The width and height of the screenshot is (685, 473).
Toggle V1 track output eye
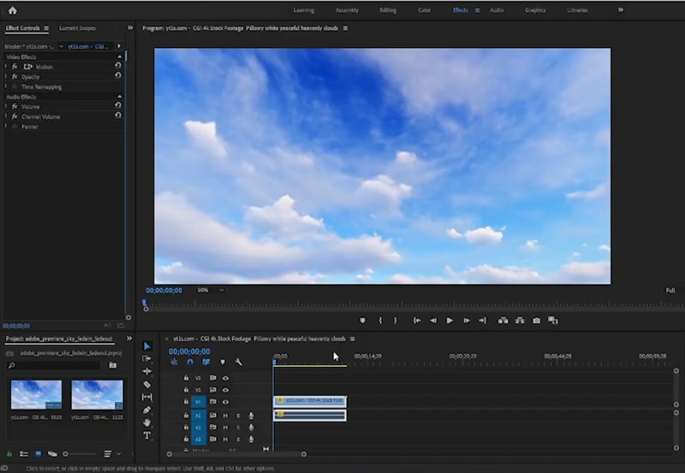tap(225, 402)
